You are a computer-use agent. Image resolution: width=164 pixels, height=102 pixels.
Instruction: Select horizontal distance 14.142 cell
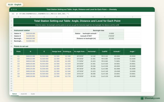[x=93, y=56]
